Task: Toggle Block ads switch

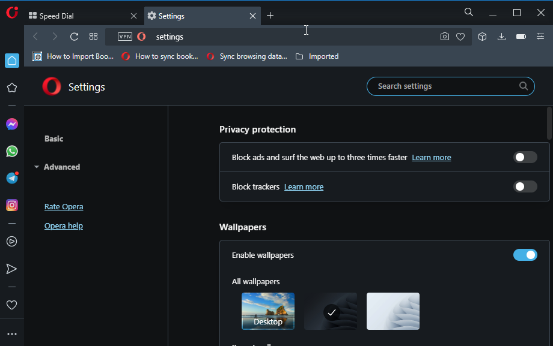Action: tap(525, 157)
